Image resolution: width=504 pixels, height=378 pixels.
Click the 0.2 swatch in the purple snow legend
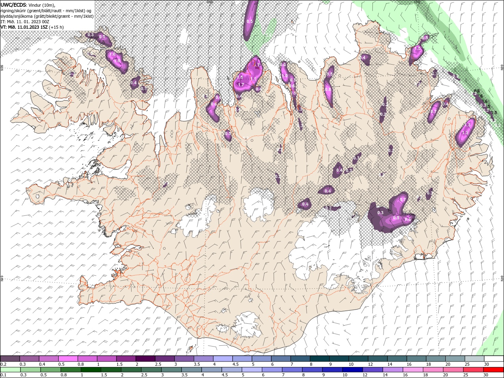coord(10,358)
